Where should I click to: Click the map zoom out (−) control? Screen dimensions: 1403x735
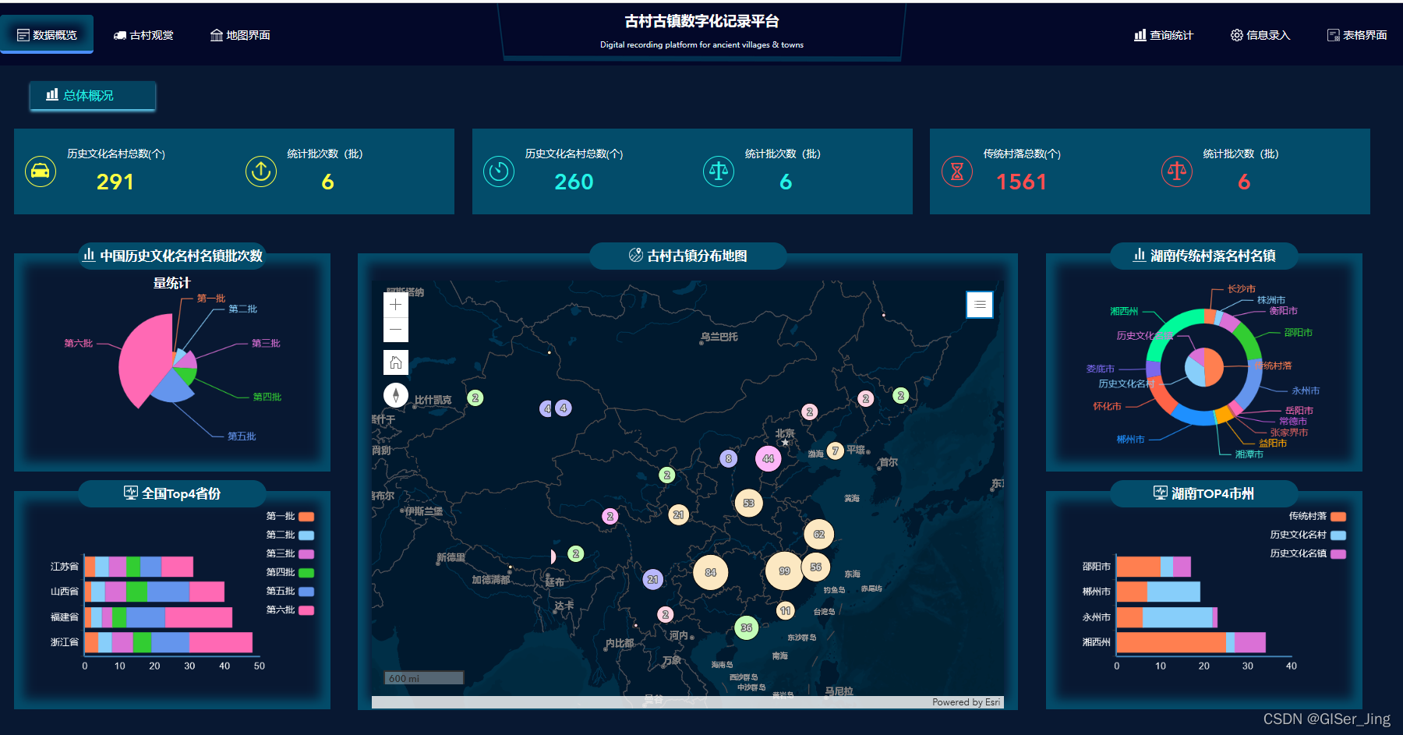(x=396, y=329)
